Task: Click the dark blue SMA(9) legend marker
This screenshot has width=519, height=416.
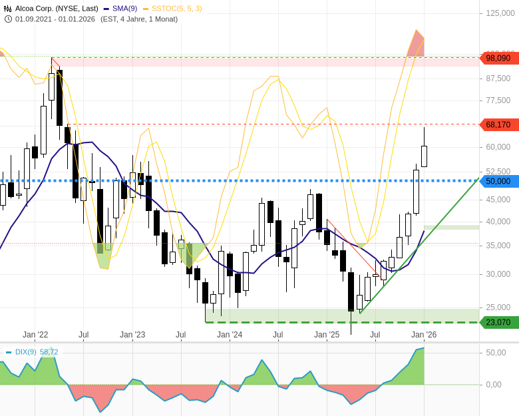Action: (x=106, y=9)
